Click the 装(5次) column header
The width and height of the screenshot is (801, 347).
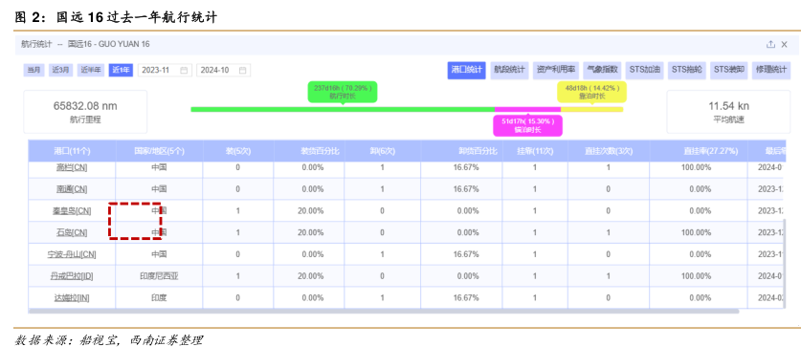coord(238,151)
